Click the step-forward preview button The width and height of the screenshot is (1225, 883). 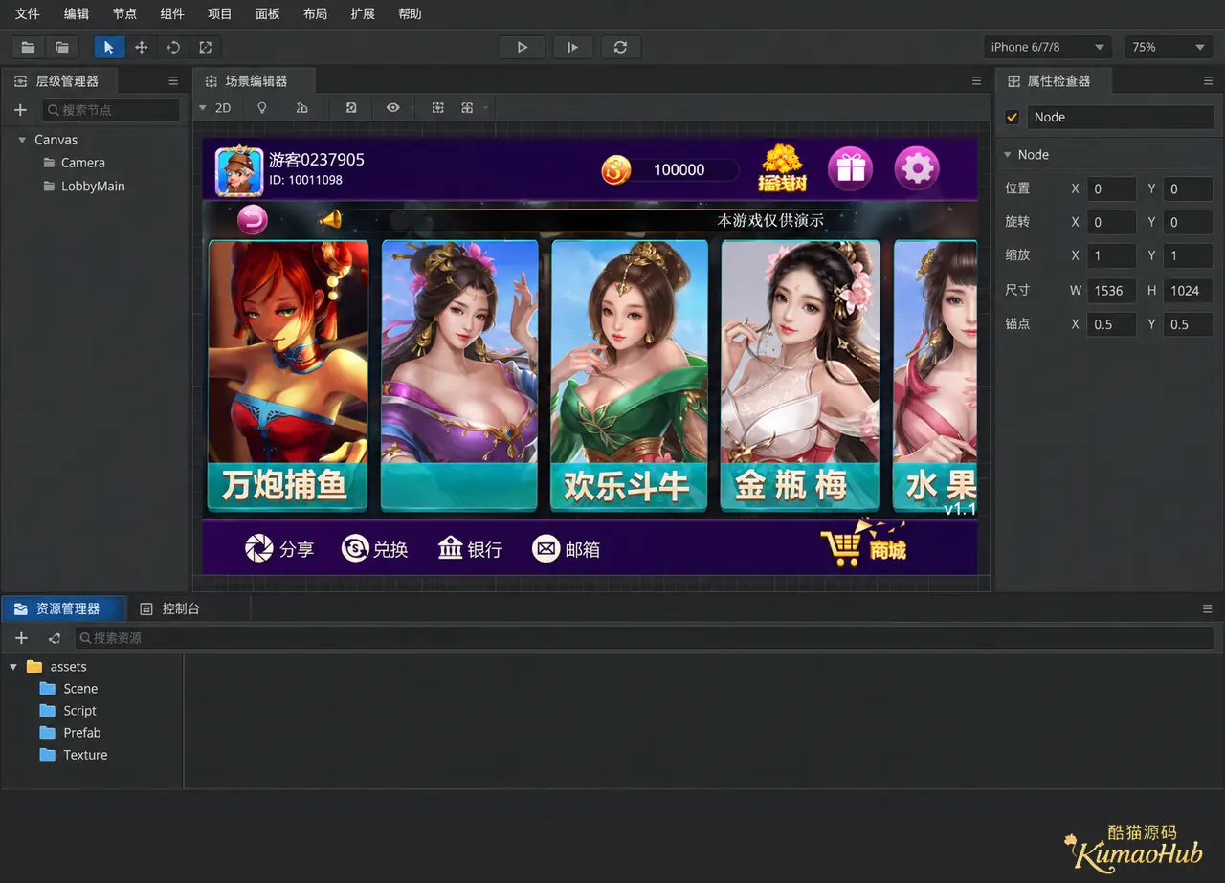pos(572,47)
